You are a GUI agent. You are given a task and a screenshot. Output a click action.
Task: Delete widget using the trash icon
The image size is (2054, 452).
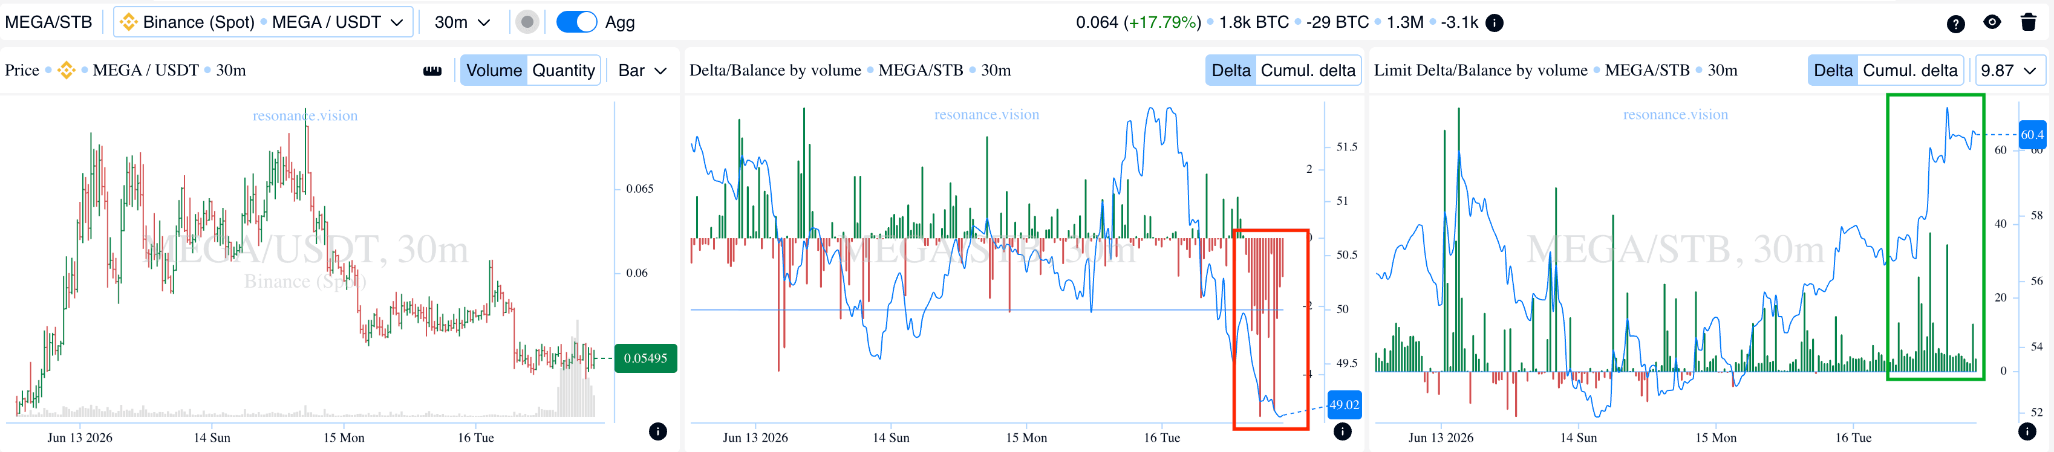tap(2029, 22)
